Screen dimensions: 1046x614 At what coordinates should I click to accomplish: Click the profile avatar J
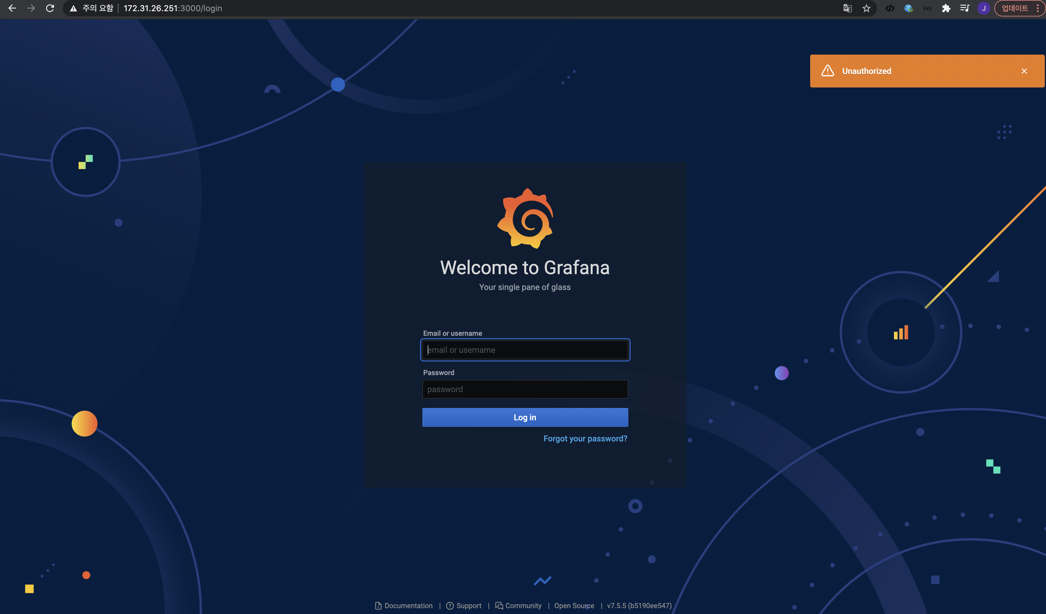(x=983, y=8)
